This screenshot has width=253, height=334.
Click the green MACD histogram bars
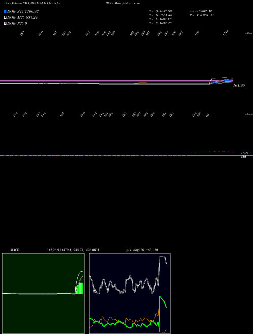pos(80,288)
